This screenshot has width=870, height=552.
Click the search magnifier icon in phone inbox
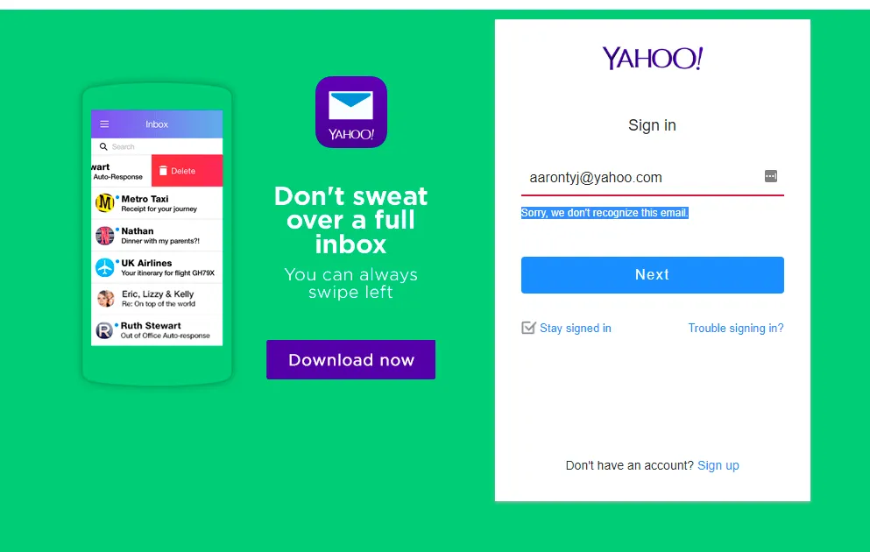click(103, 146)
